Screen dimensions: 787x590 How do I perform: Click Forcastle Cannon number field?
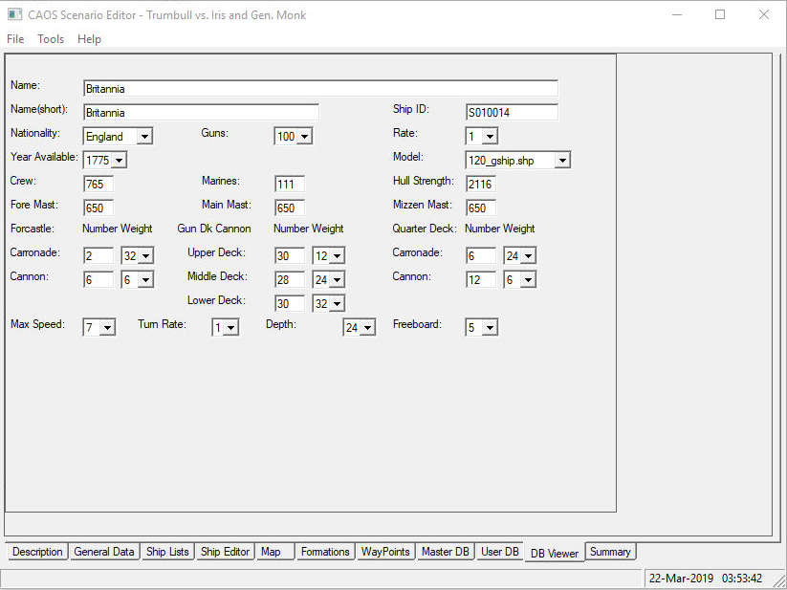point(98,279)
